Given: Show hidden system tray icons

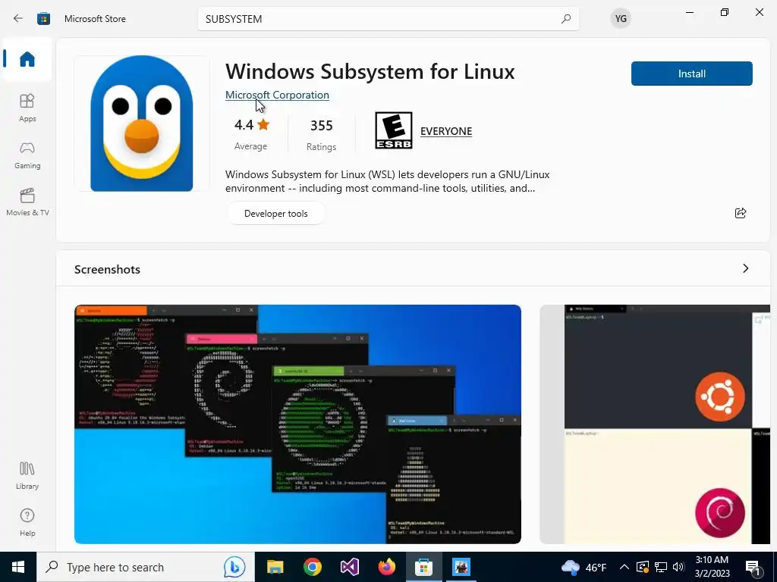Looking at the screenshot, I should pyautogui.click(x=624, y=567).
